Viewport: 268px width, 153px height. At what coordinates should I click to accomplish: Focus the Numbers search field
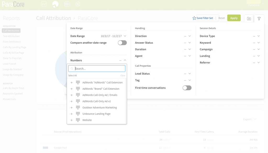pos(97,69)
